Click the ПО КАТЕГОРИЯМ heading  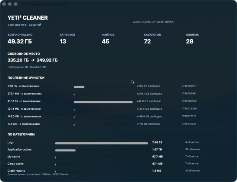[x=21, y=134]
